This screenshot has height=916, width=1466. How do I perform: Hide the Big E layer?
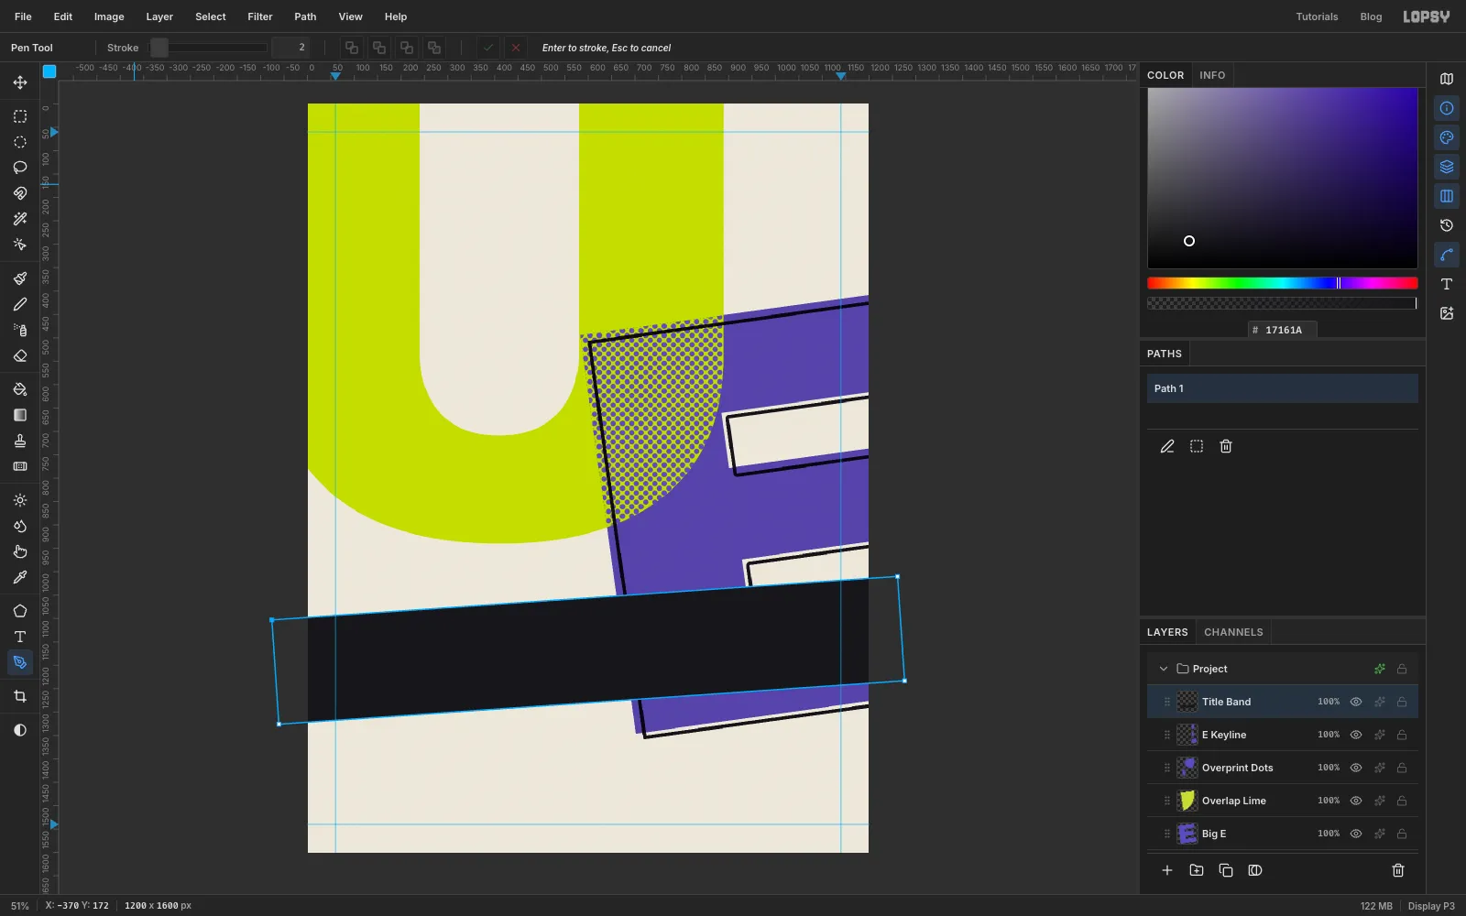tap(1356, 834)
